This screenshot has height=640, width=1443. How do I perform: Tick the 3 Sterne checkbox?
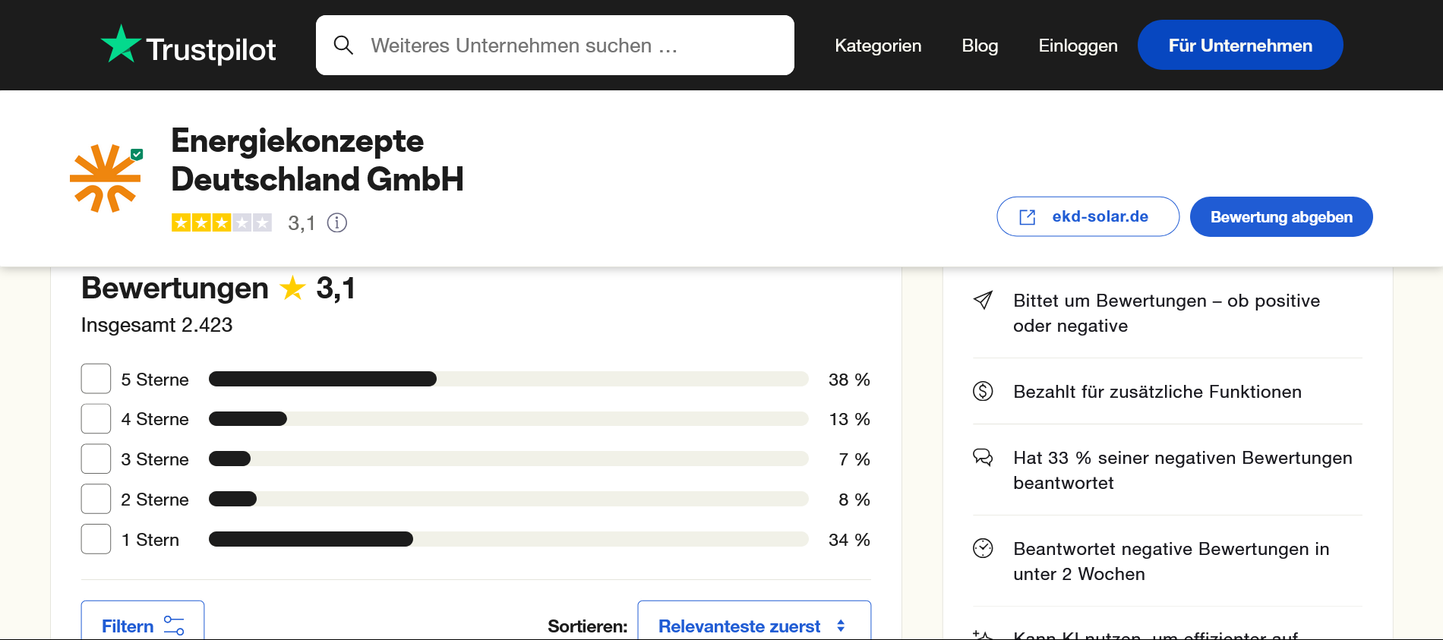coord(96,459)
